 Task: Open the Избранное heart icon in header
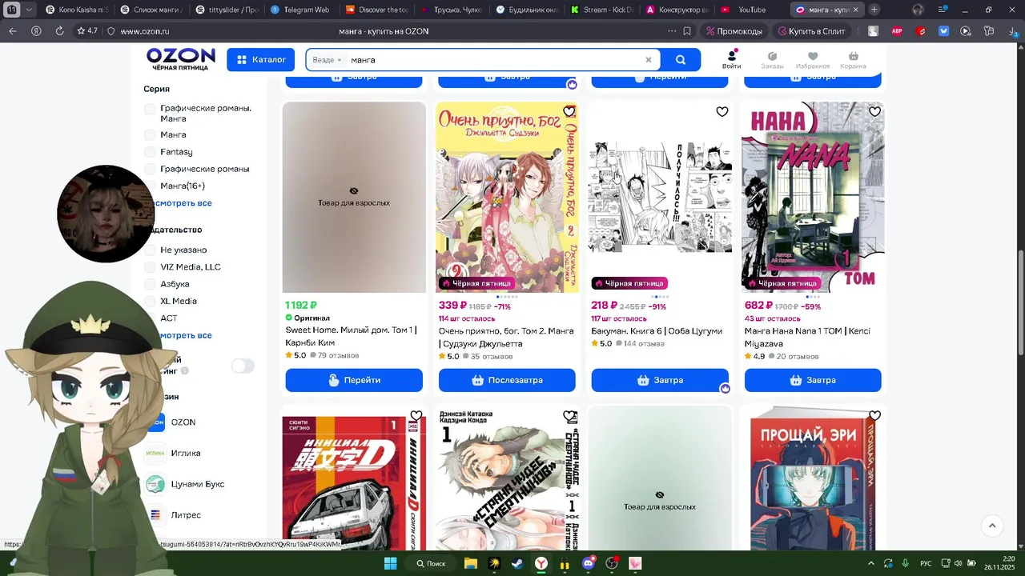pyautogui.click(x=813, y=60)
